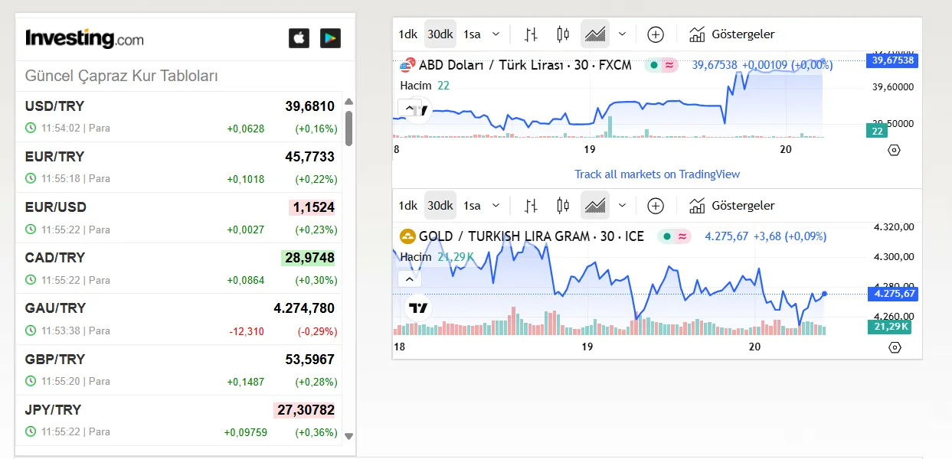The image size is (952, 459).
Task: Click the US flag symbol icon in top chart
Action: coord(407,65)
